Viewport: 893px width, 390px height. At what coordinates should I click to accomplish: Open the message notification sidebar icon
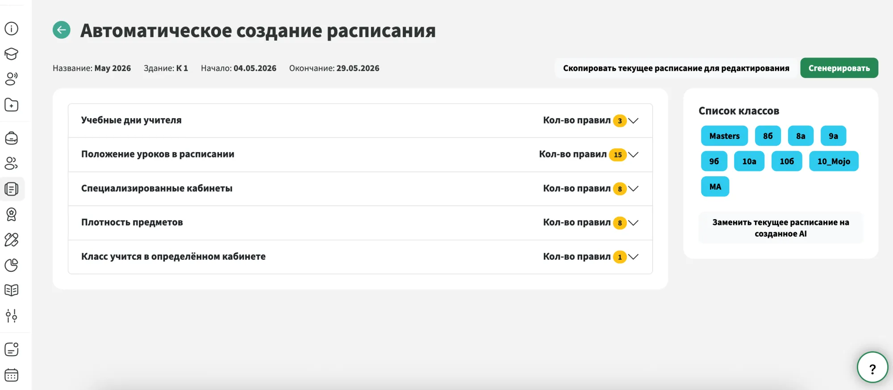(x=11, y=349)
